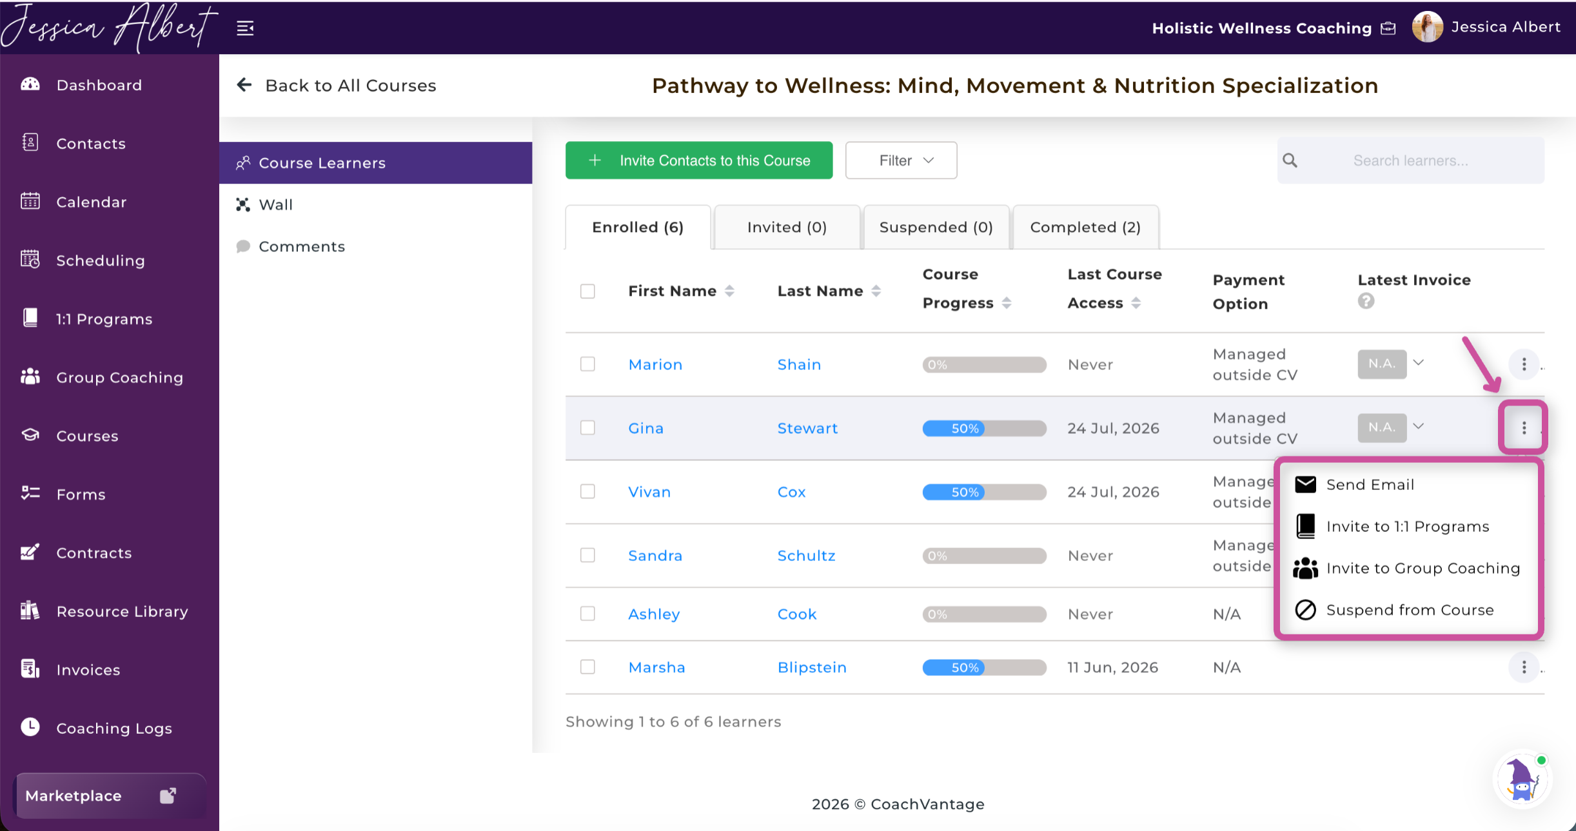The height and width of the screenshot is (831, 1576).
Task: Sort by Course Progress column arrows
Action: [1007, 303]
